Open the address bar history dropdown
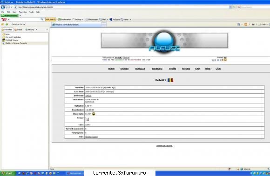Image resolution: width=270 pixels, height=176 pixels. pos(230,7)
